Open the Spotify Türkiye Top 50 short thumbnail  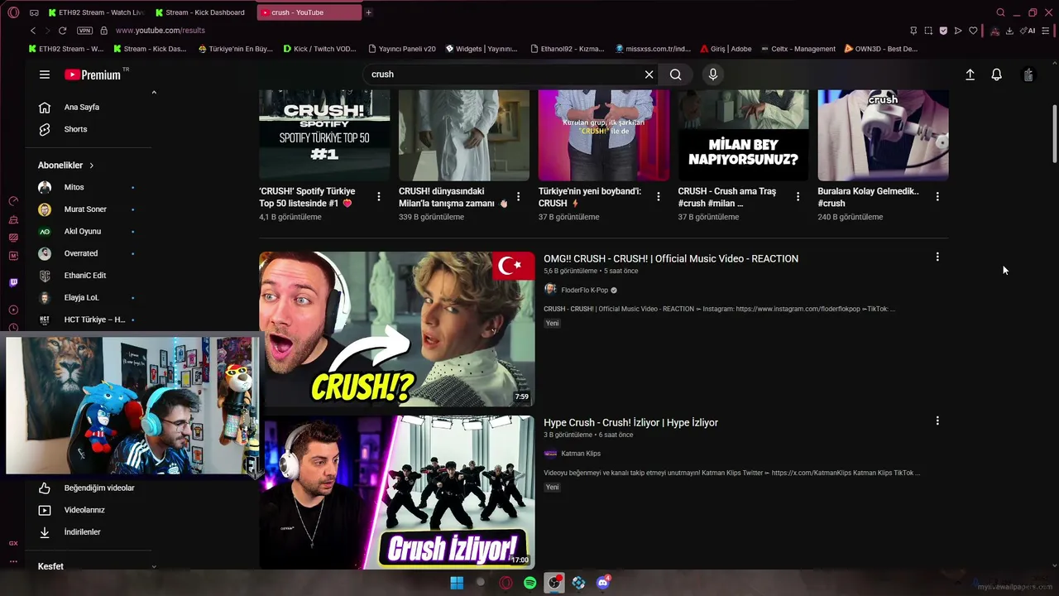(324, 135)
